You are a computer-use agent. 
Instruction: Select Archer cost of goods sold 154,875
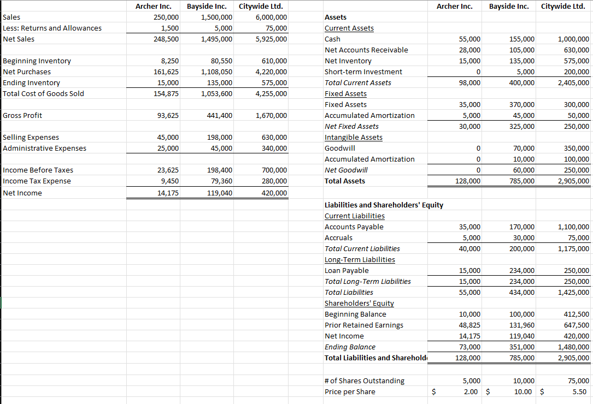(166, 94)
